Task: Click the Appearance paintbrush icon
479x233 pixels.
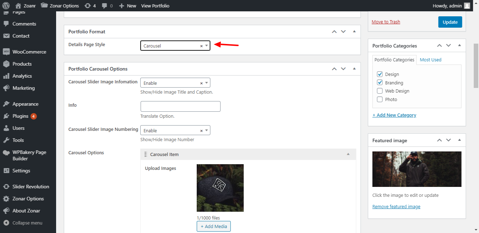Action: point(6,104)
